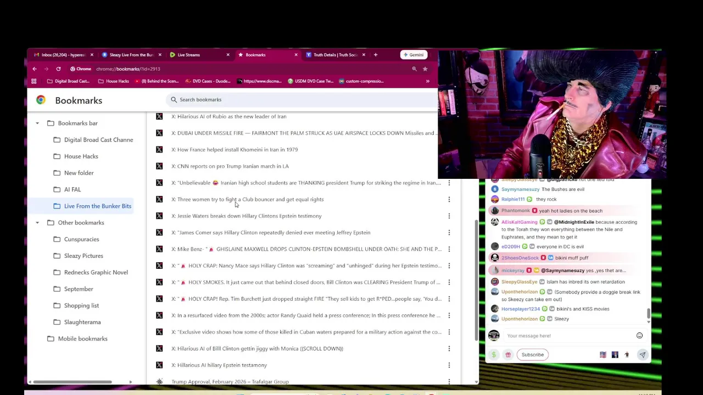The image size is (703, 395).
Task: Open House Hacks bookmarks bar folder
Action: 113,81
